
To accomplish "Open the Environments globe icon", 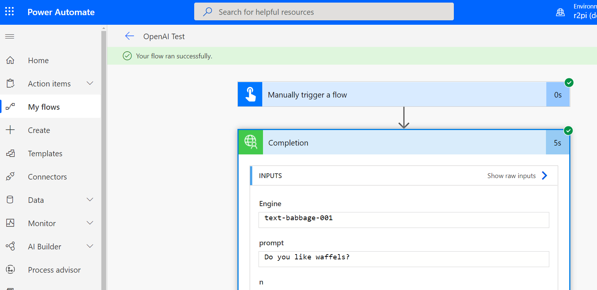I will pyautogui.click(x=560, y=12).
